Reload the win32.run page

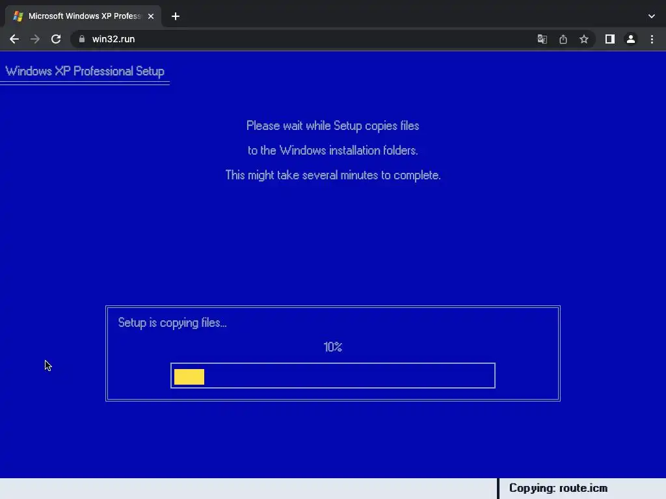click(x=56, y=39)
